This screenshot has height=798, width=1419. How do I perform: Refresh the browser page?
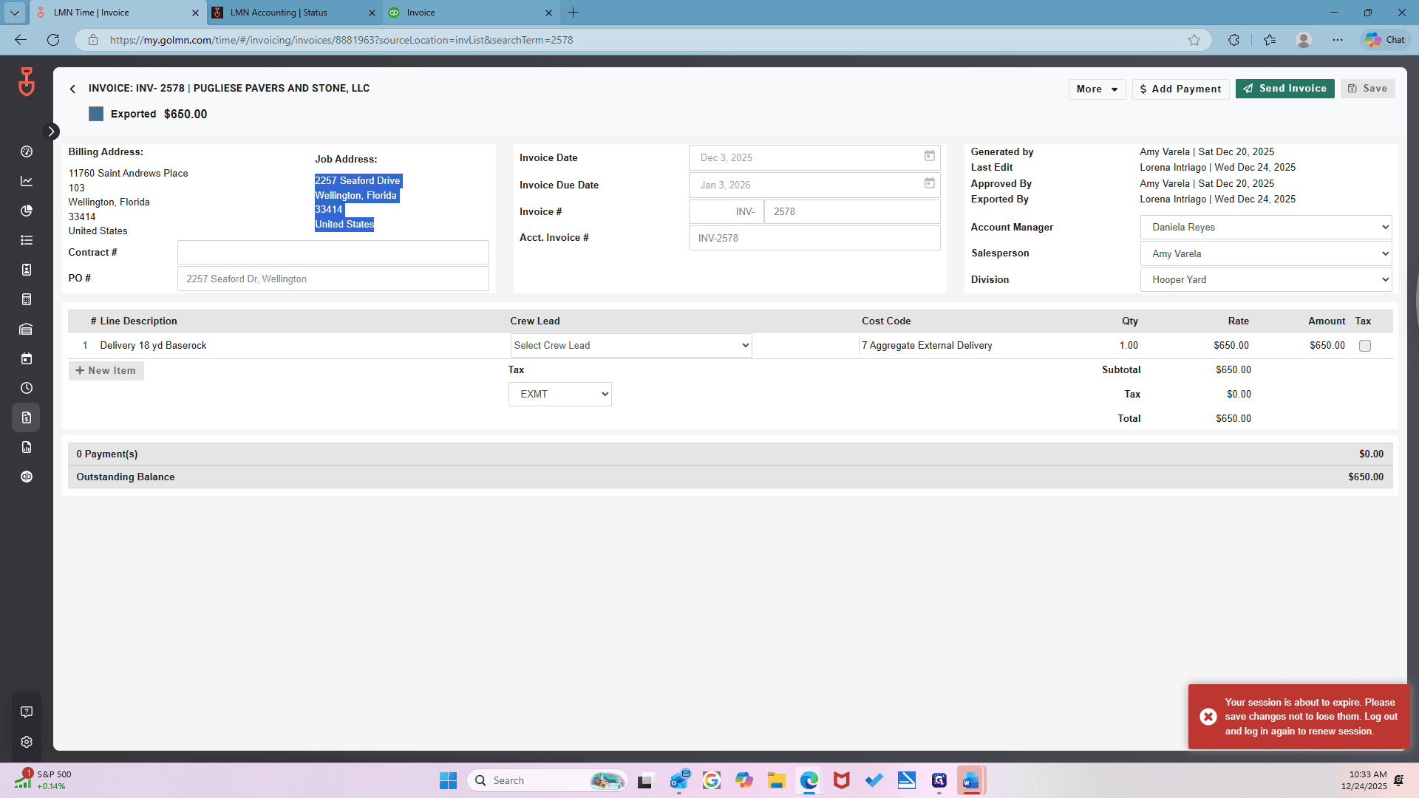coord(53,40)
